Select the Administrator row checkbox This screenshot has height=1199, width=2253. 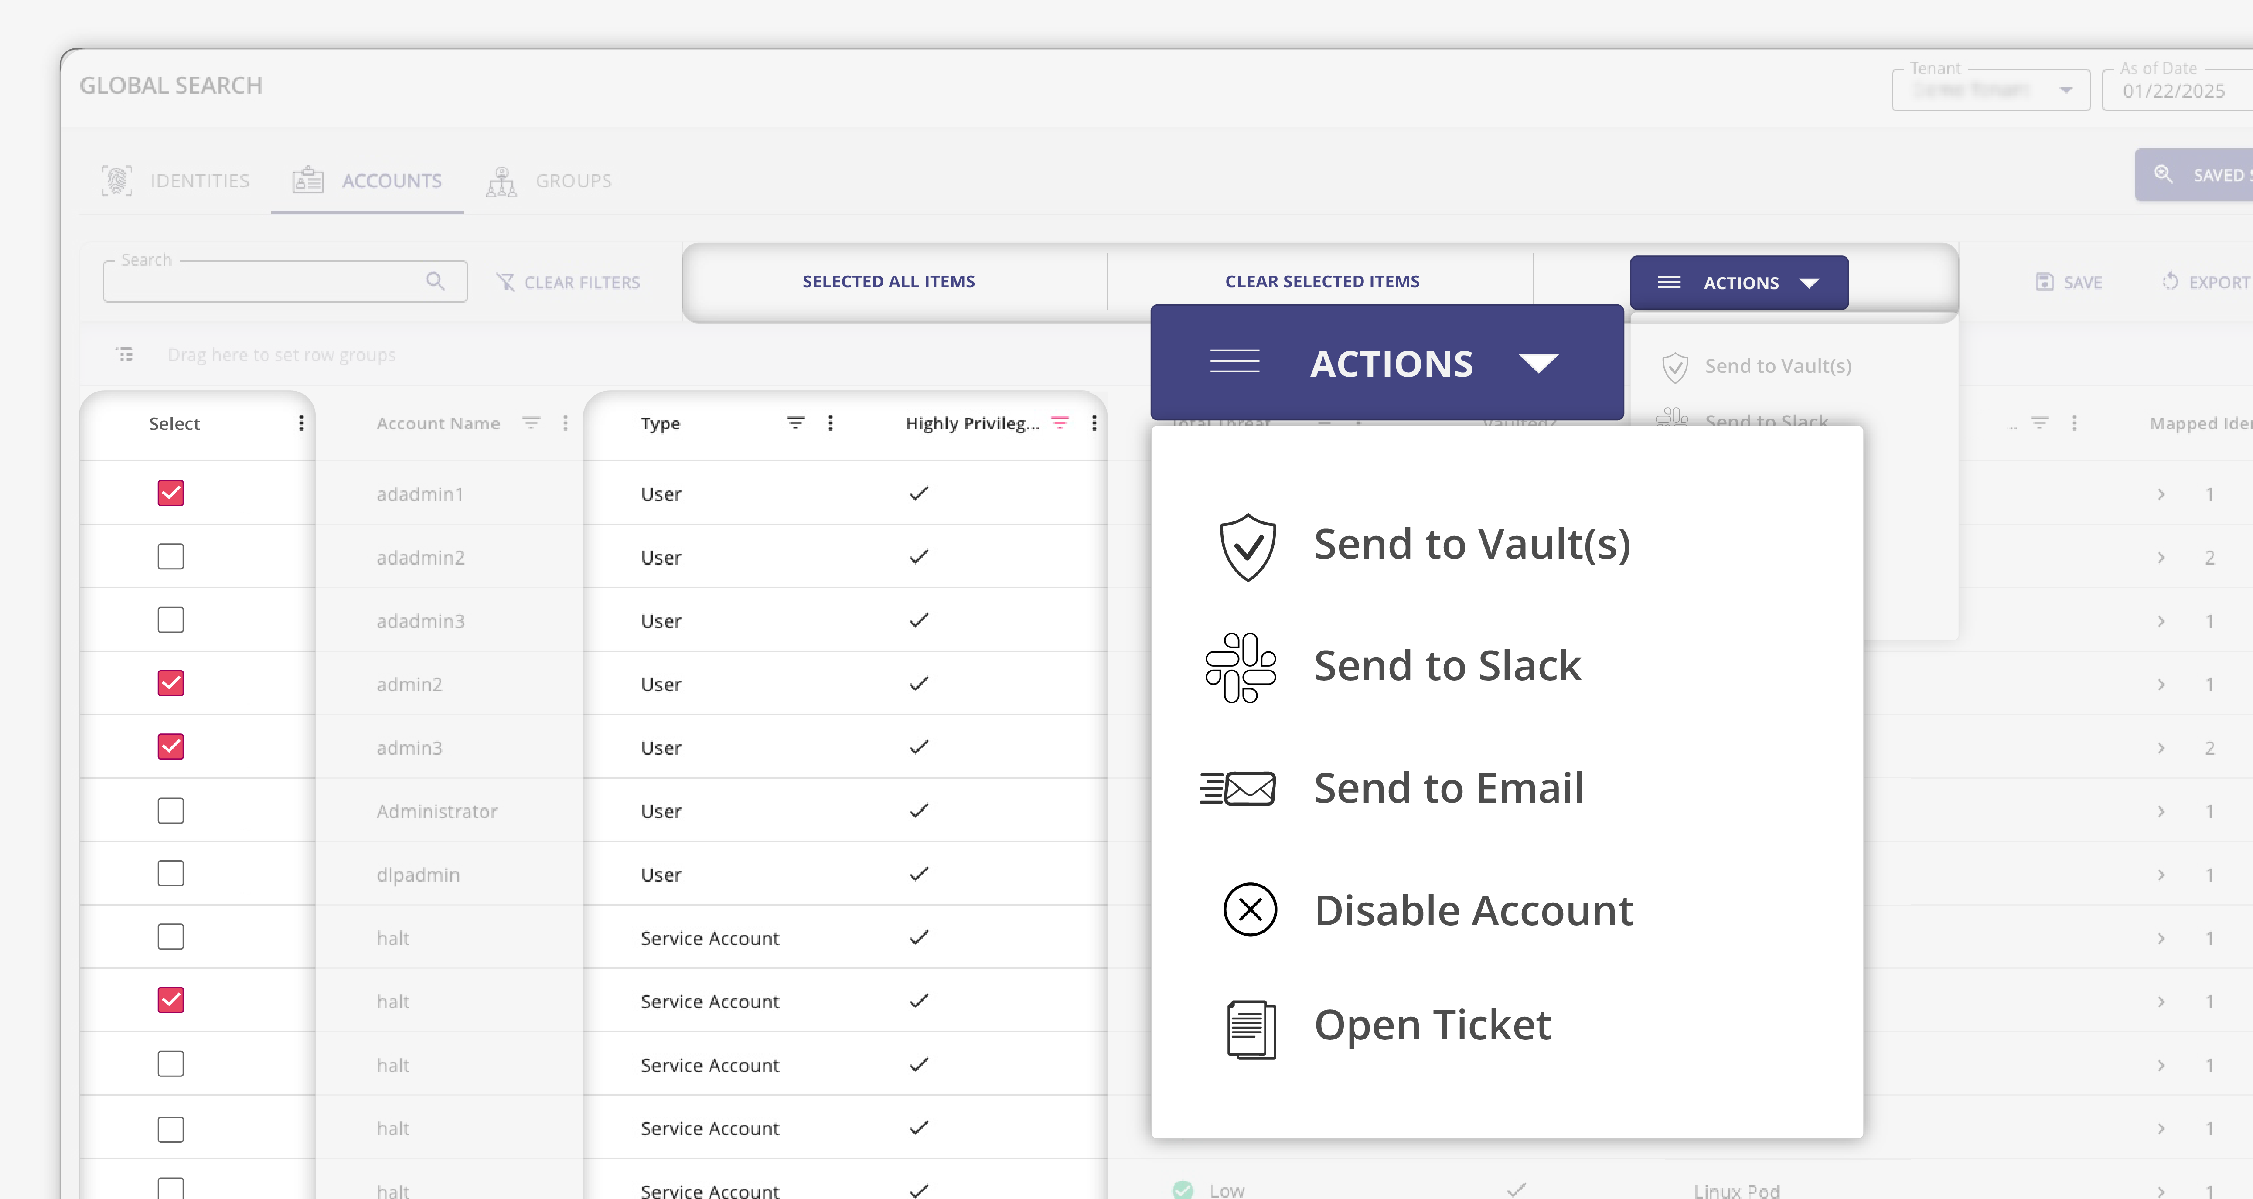pyautogui.click(x=170, y=811)
